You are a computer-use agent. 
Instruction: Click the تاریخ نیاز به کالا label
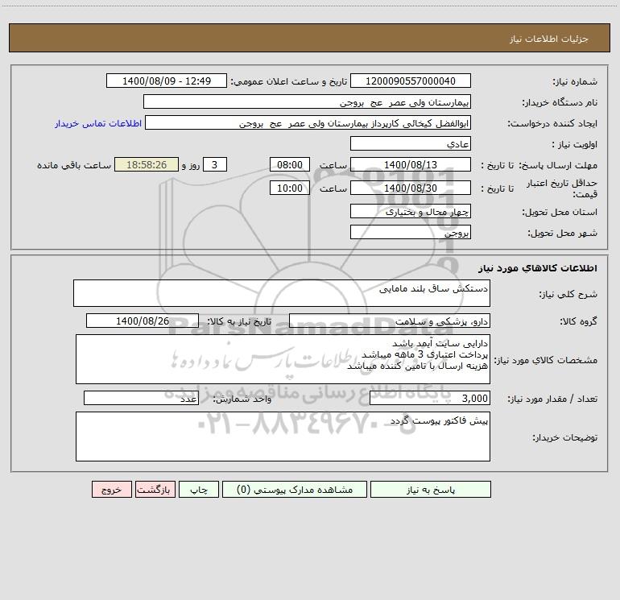240,321
